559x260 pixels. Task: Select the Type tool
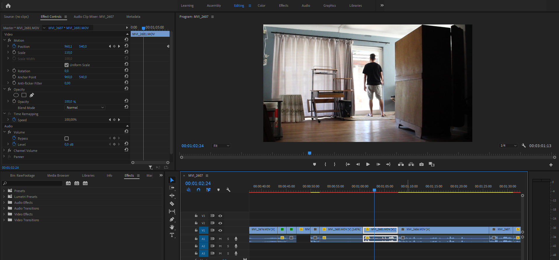tap(172, 235)
